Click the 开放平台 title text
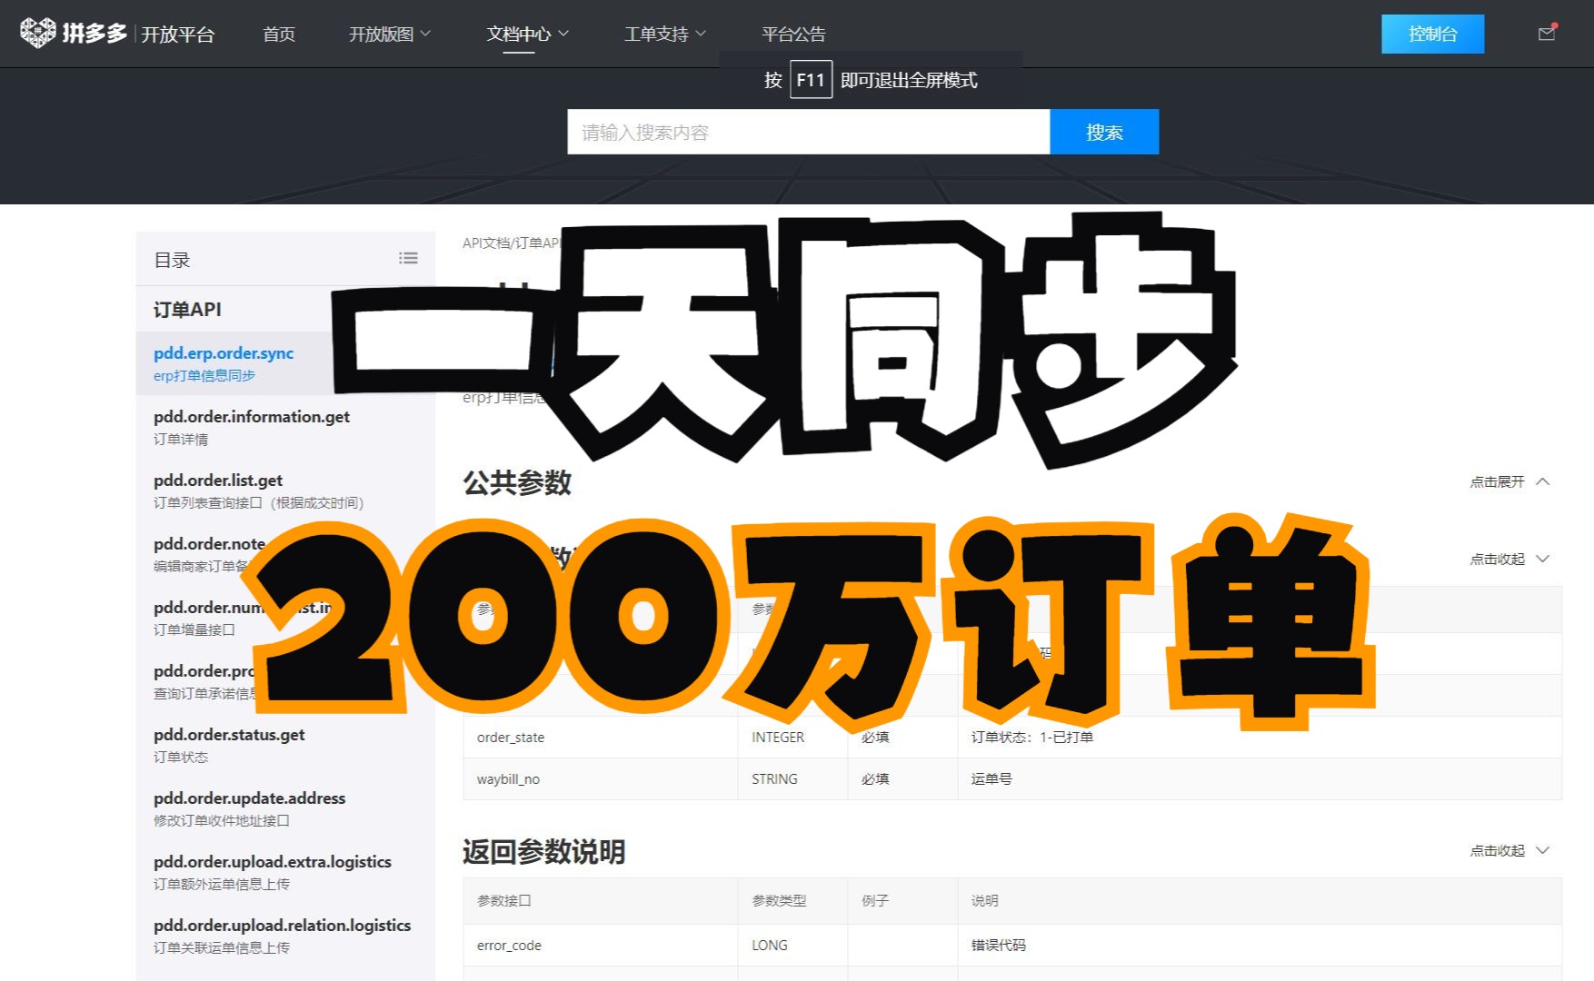 pos(178,35)
